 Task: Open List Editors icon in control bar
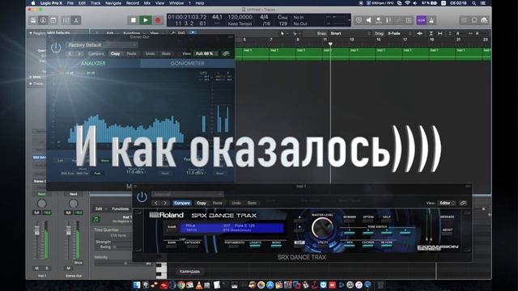tap(464, 20)
